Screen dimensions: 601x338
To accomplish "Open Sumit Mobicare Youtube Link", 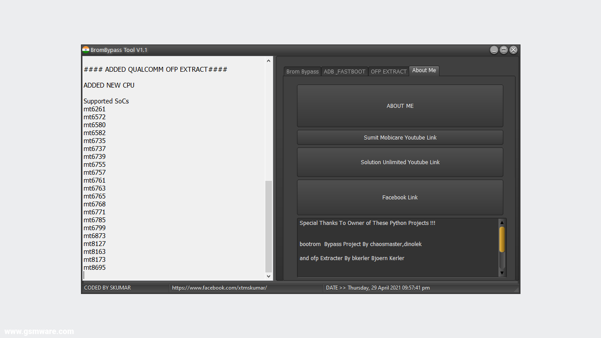I will pyautogui.click(x=400, y=137).
